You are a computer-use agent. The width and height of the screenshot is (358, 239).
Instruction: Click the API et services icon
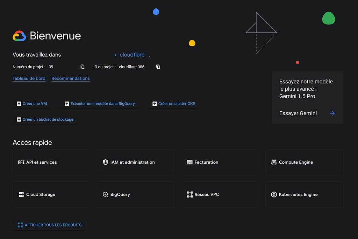coord(21,162)
